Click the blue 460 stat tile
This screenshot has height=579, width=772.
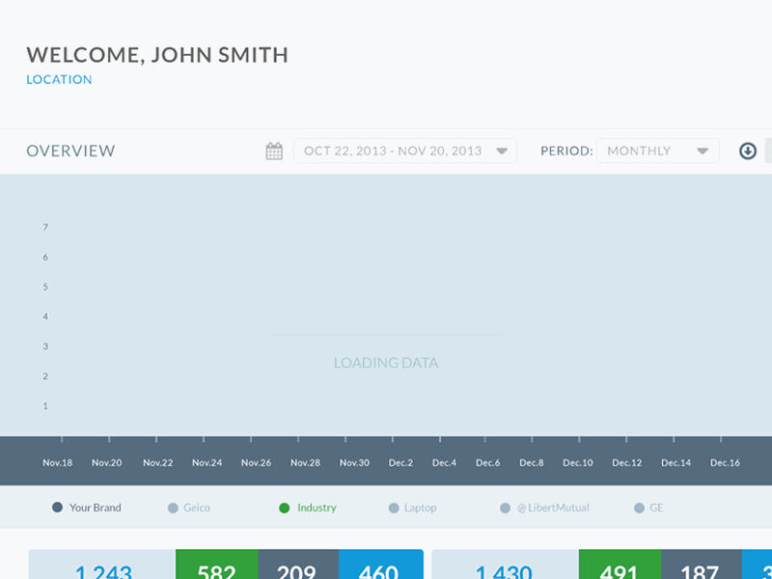tap(381, 565)
